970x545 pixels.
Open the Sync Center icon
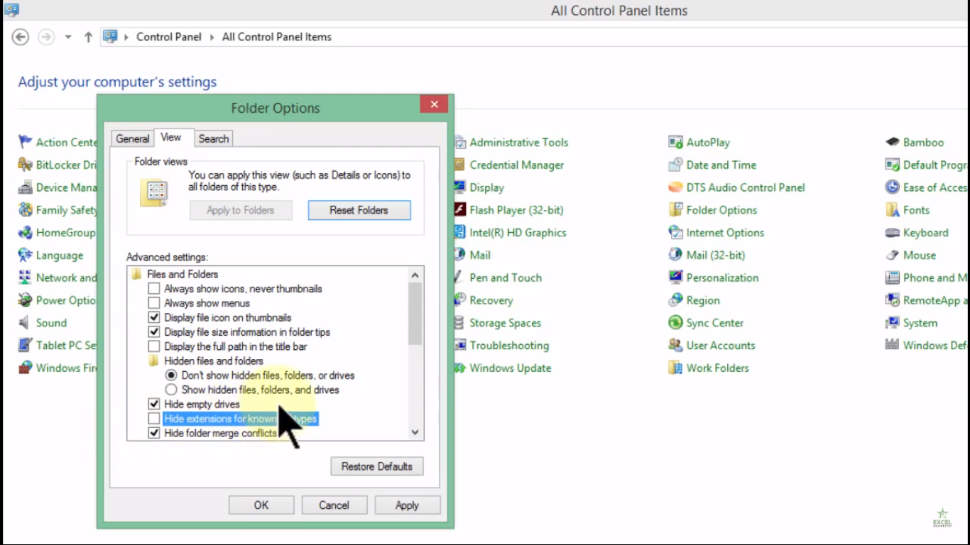(x=706, y=323)
